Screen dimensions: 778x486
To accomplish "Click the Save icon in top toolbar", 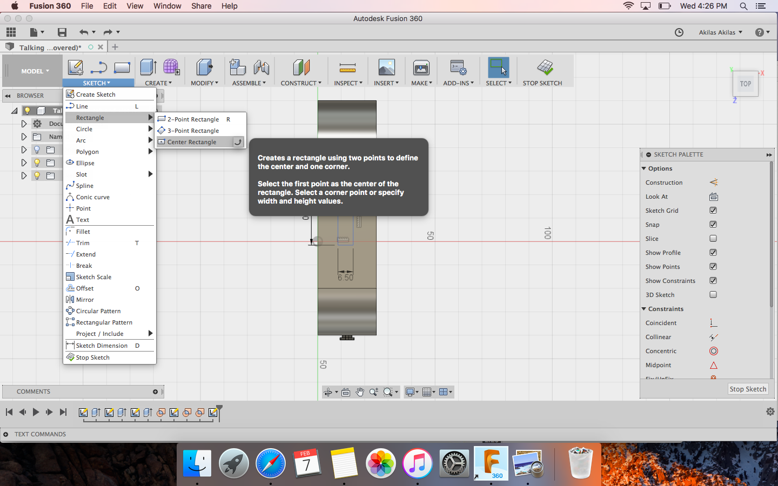I will [x=62, y=32].
